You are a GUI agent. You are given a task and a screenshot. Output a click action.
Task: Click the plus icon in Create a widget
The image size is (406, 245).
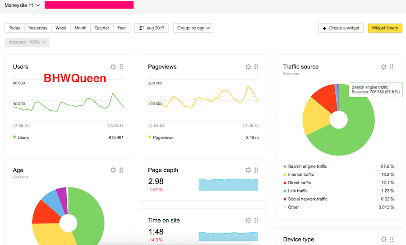pyautogui.click(x=324, y=28)
